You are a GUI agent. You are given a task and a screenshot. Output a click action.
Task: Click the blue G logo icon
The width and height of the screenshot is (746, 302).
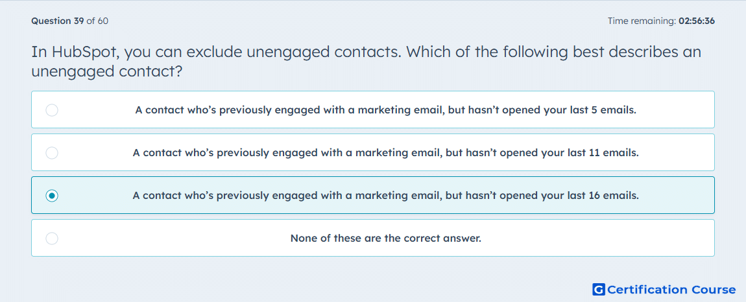[599, 290]
